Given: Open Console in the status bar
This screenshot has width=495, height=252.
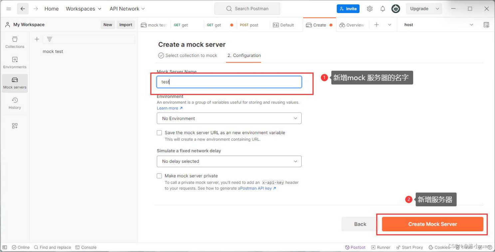Looking at the screenshot, I should tap(86, 247).
